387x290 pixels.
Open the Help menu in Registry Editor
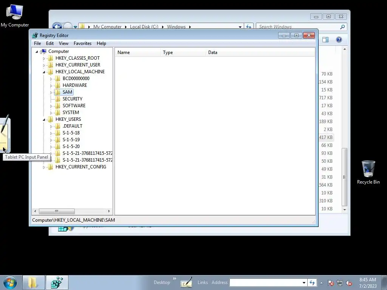pos(101,43)
